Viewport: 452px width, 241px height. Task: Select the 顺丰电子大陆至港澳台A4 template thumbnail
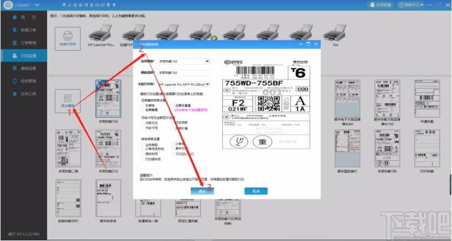click(x=347, y=99)
